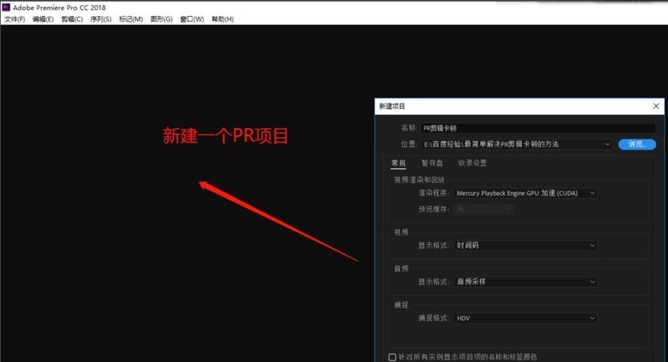Expand the audio 显示格式 音频采样 dropdown
Viewport: 668px width, 362px height.
tap(525, 282)
